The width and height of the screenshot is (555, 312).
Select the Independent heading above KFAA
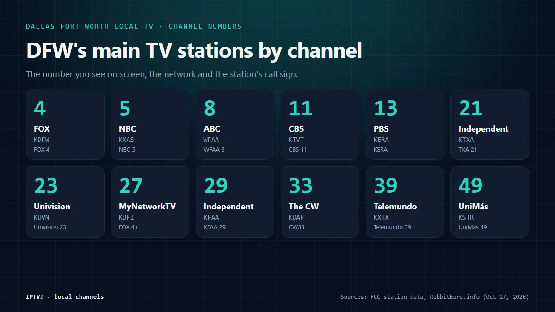(x=229, y=207)
